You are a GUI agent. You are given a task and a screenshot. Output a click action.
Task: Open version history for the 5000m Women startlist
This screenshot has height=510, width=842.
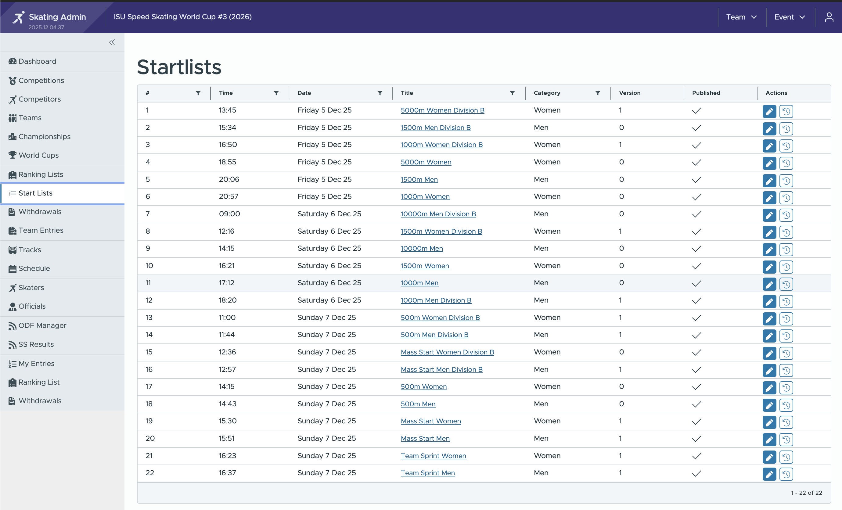[786, 163]
